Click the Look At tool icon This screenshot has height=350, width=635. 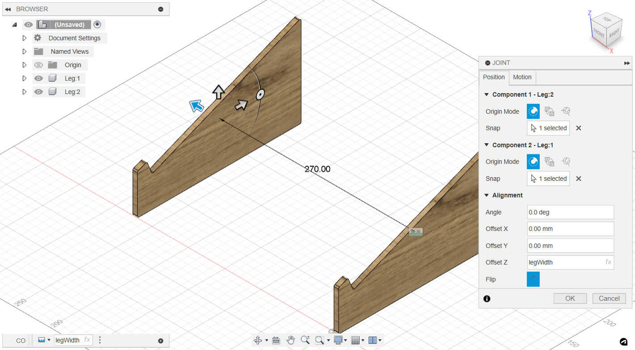(x=276, y=340)
